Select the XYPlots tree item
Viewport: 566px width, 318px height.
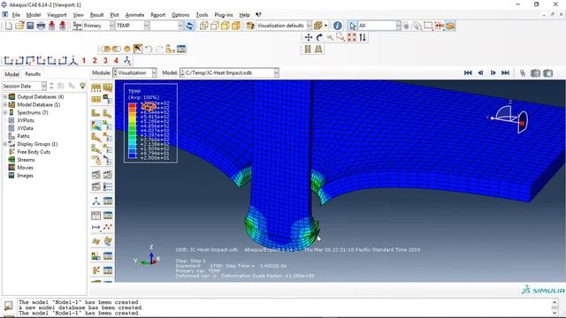26,120
